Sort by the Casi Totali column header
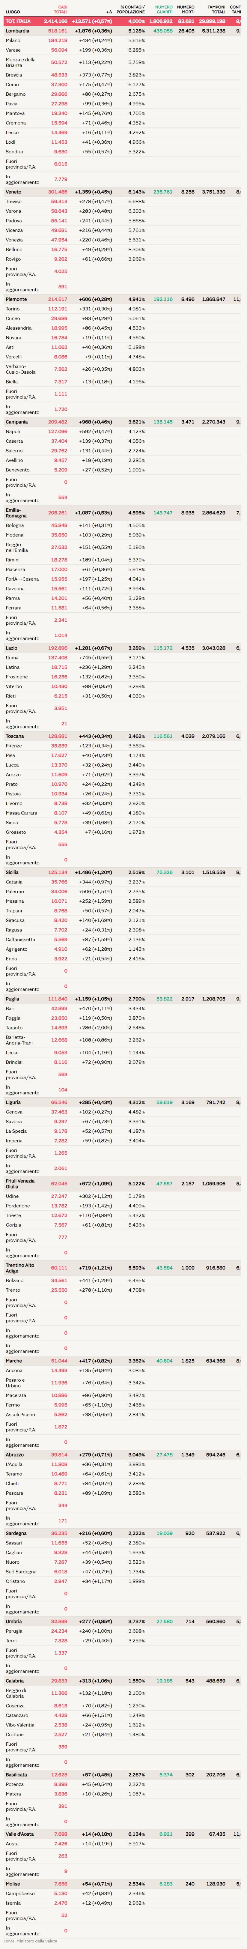This screenshot has width=247, height=1949. coord(60,10)
